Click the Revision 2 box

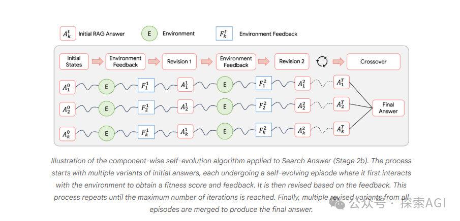tap(292, 61)
